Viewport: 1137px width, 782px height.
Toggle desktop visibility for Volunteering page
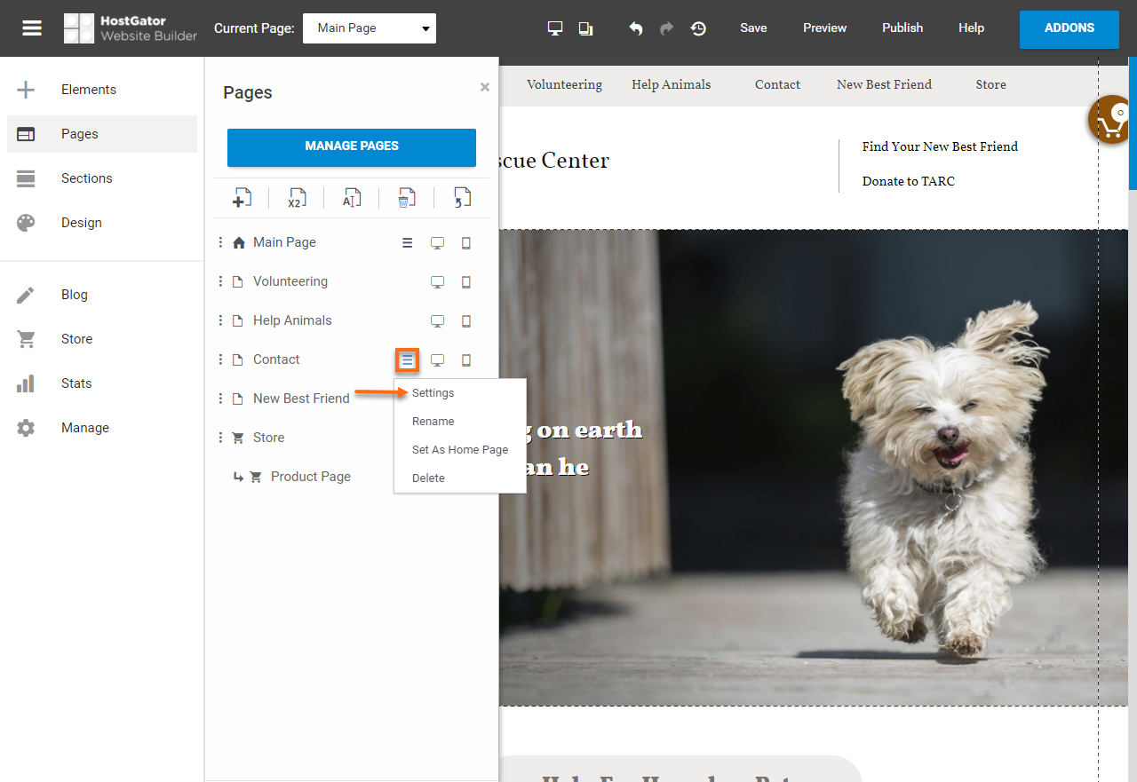click(437, 282)
